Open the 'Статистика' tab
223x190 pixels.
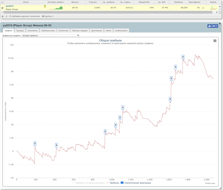pos(63,31)
